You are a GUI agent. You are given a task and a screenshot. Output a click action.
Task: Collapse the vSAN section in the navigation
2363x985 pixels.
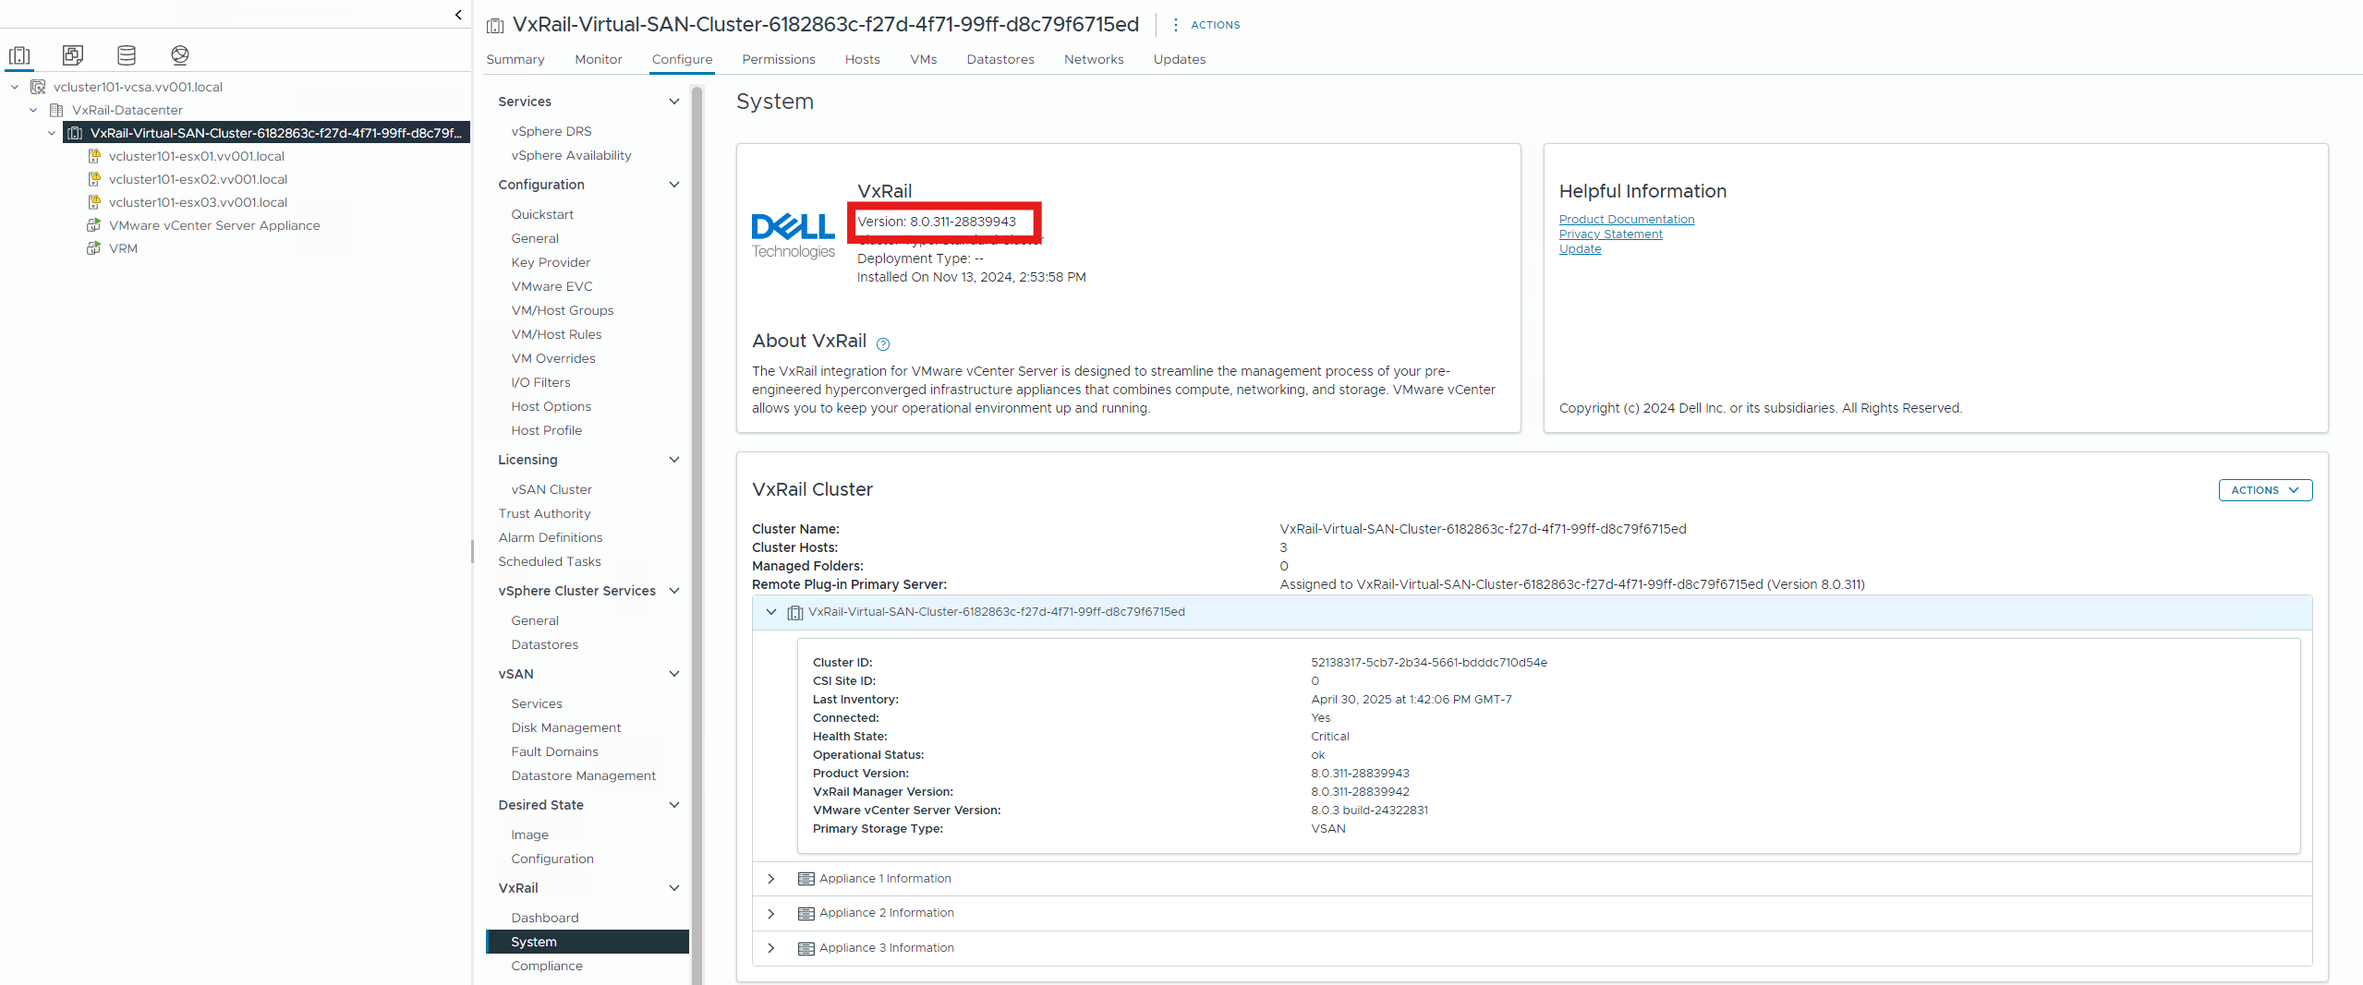[675, 674]
